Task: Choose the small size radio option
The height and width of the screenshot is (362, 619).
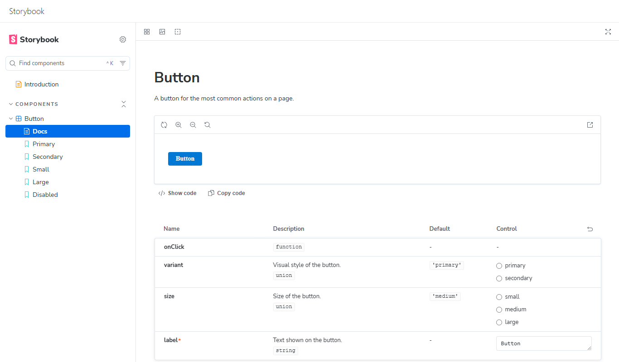Action: point(499,297)
